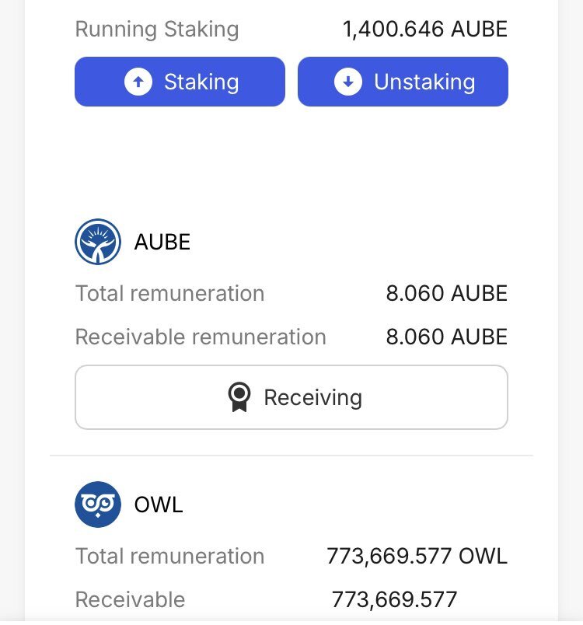Click the up-arrow icon in Staking button
The image size is (583, 625).
click(x=138, y=82)
